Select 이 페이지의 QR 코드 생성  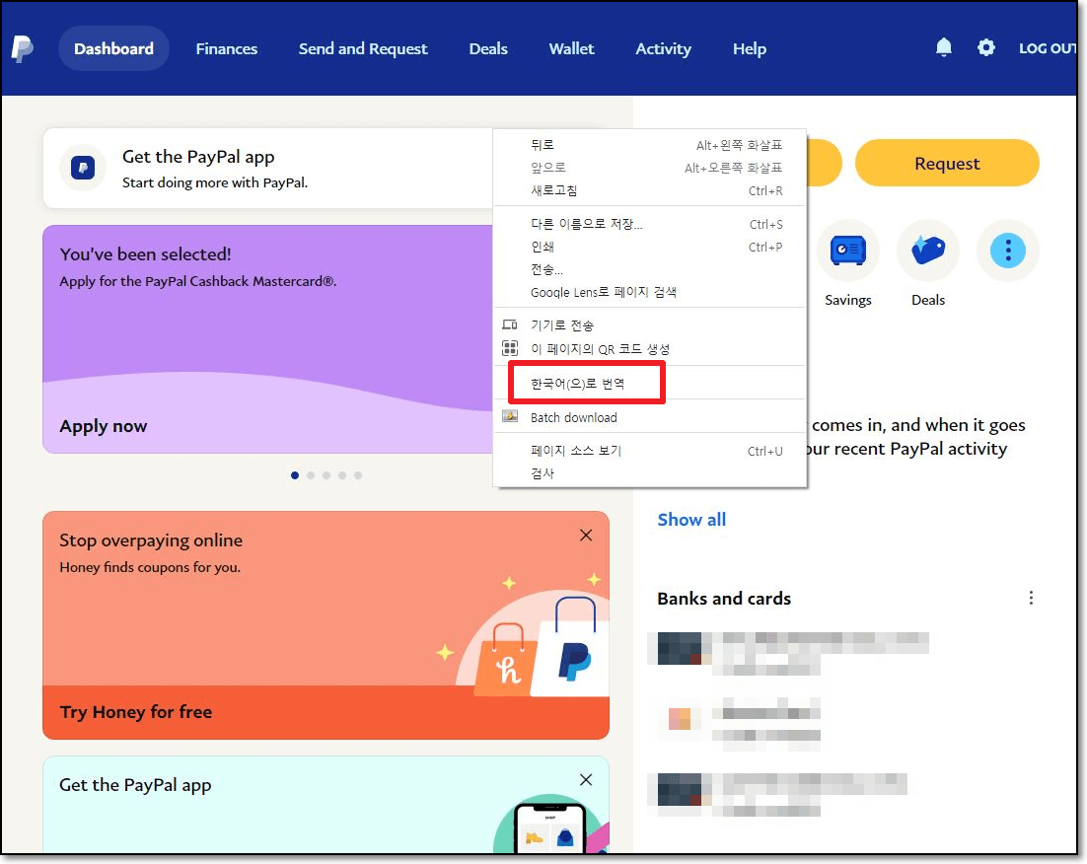click(650, 349)
